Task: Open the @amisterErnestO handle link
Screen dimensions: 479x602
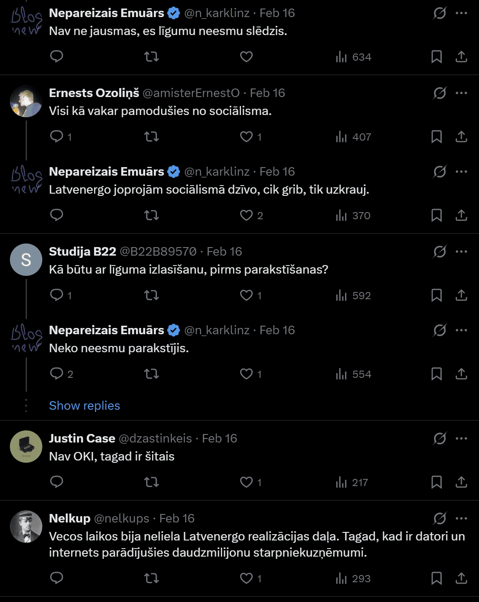Action: [x=191, y=93]
